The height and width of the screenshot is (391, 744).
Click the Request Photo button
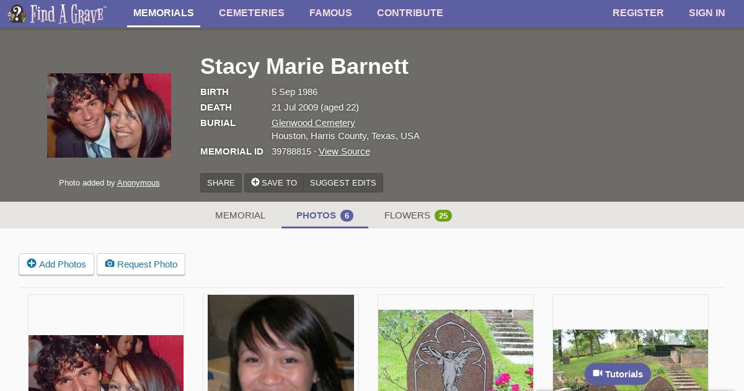pos(141,264)
